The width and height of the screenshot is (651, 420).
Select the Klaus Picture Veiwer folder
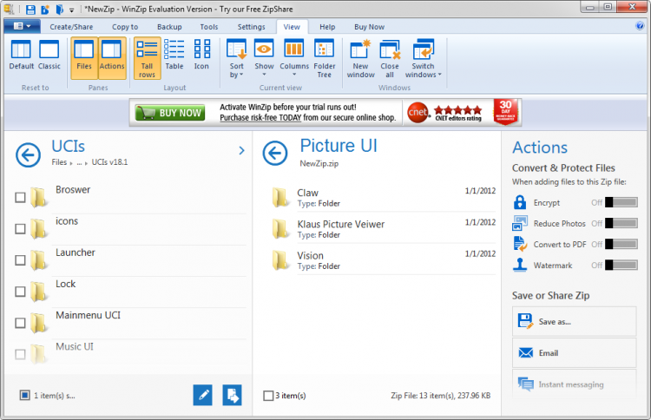coord(383,229)
